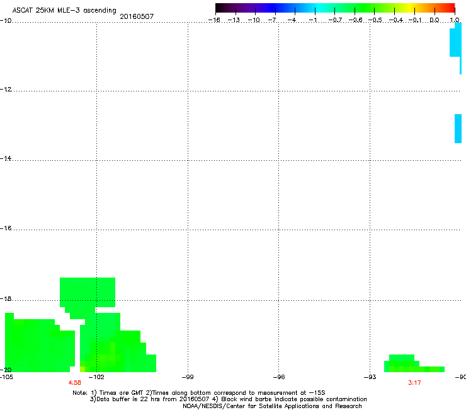Click the -20 latitude axis label

pos(6,370)
